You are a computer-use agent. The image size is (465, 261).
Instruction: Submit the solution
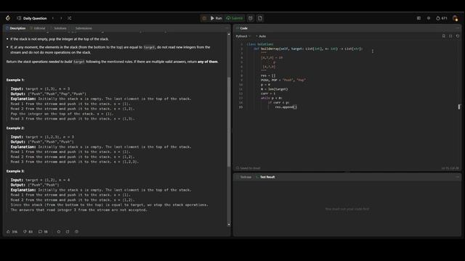[234, 18]
